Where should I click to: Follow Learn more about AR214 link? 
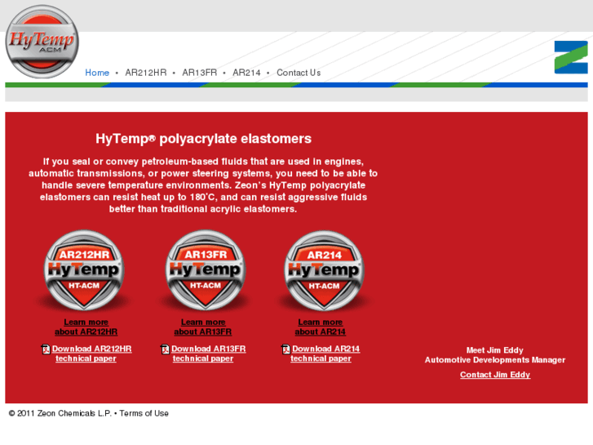pos(321,327)
